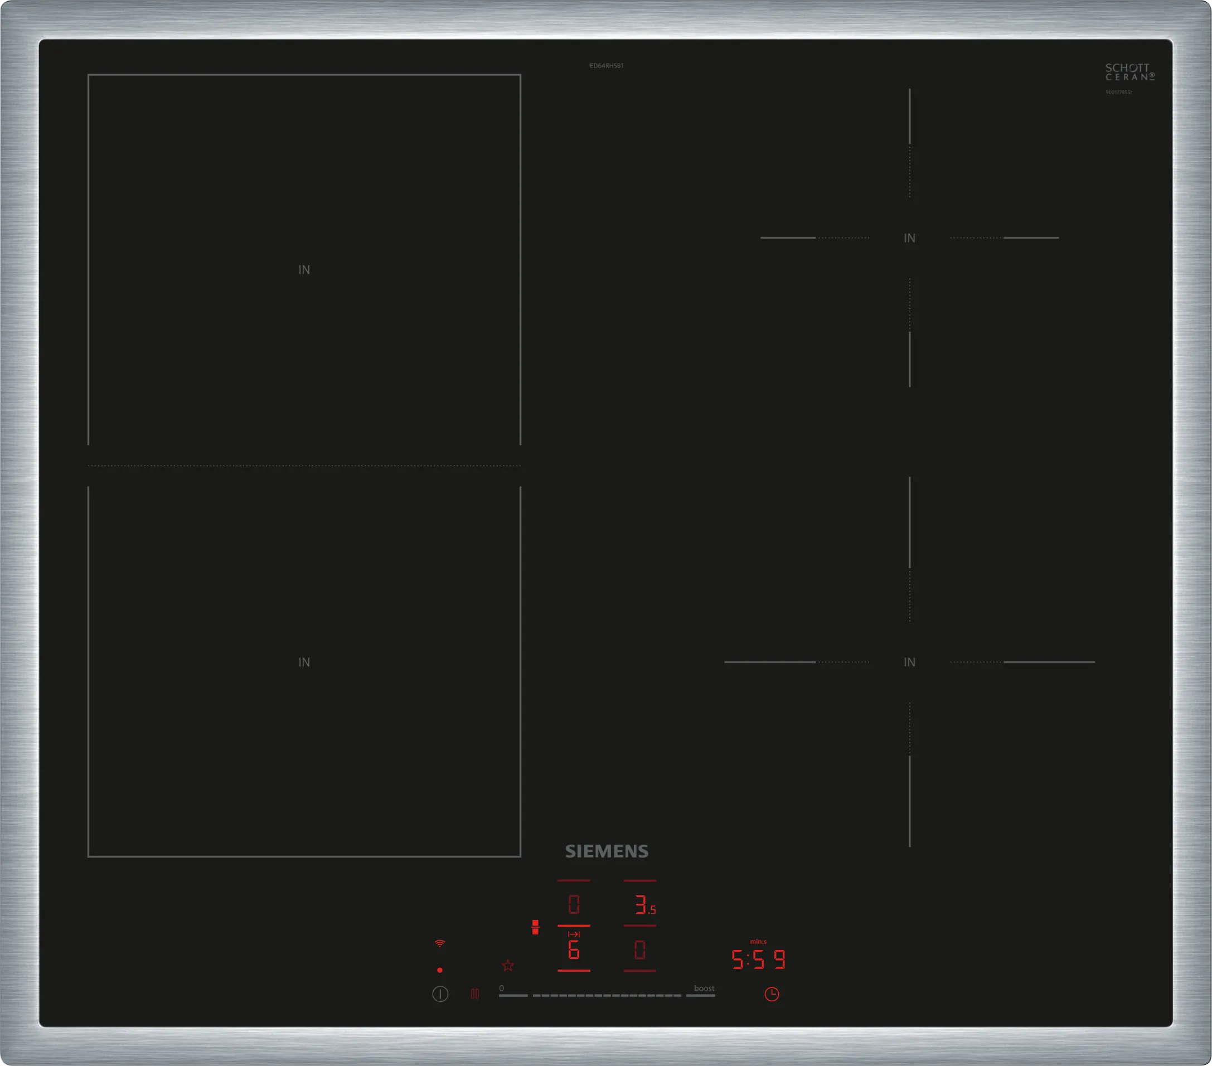The width and height of the screenshot is (1212, 1066).
Task: Tap the flex zone combine icon
Action: (535, 927)
